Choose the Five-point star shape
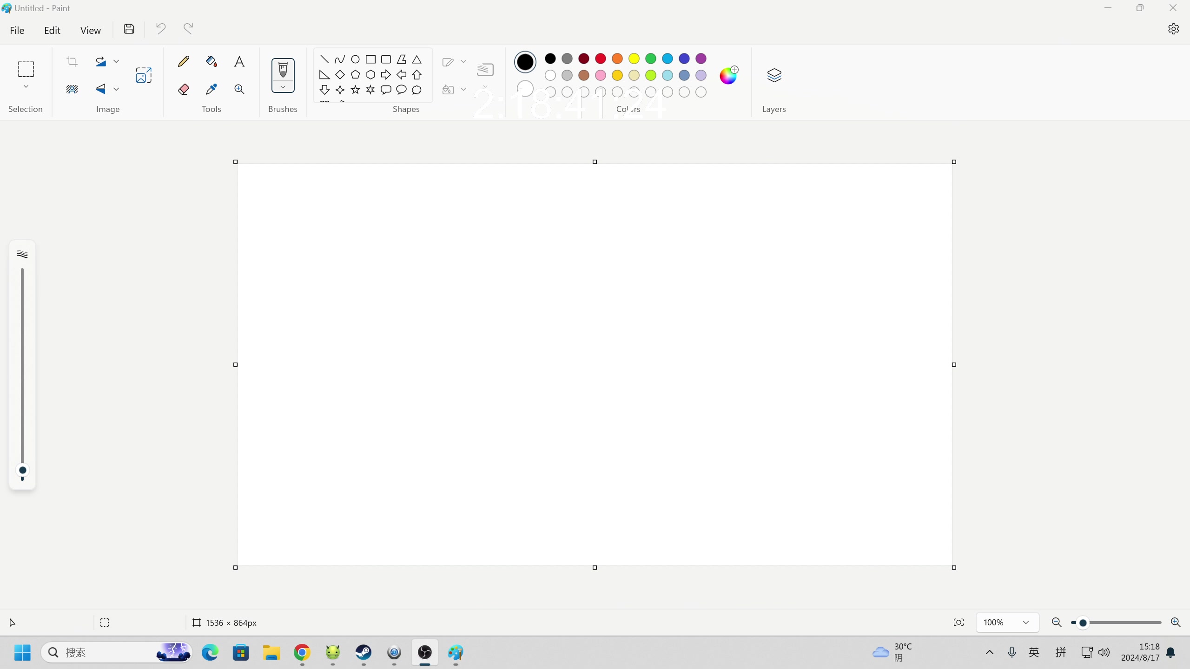This screenshot has width=1190, height=669. (x=355, y=90)
